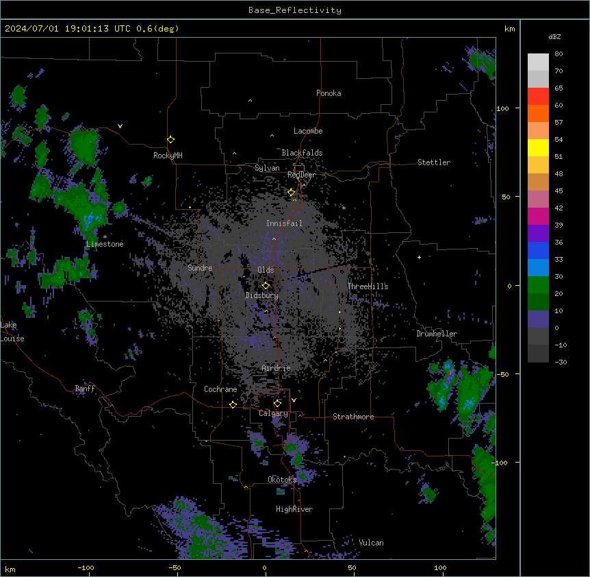Image resolution: width=590 pixels, height=577 pixels.
Task: Click the asterisk marker beside Limestone
Action: click(x=105, y=237)
